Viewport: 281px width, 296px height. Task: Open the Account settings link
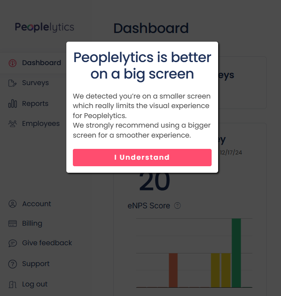click(36, 204)
